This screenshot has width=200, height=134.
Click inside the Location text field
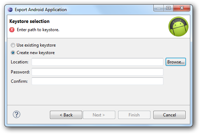coord(97,62)
